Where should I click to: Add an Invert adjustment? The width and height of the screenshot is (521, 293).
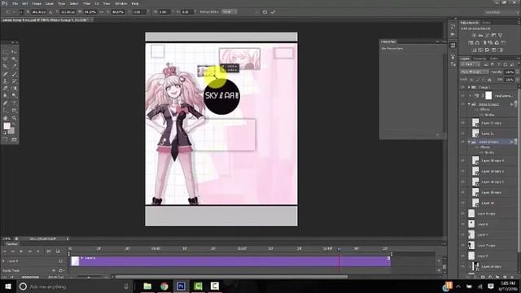click(x=474, y=50)
